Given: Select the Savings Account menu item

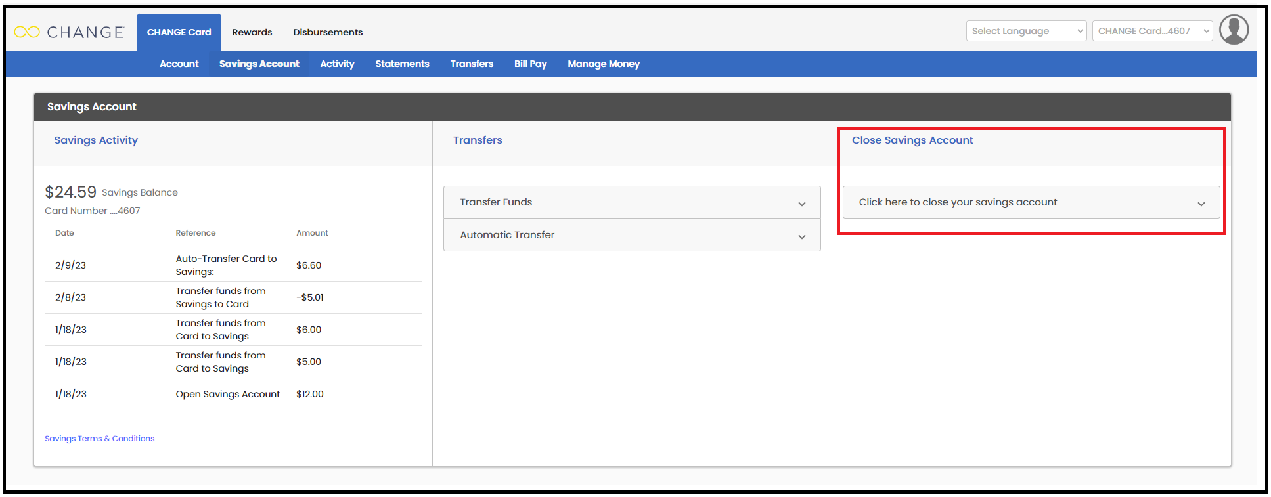Looking at the screenshot, I should [259, 64].
